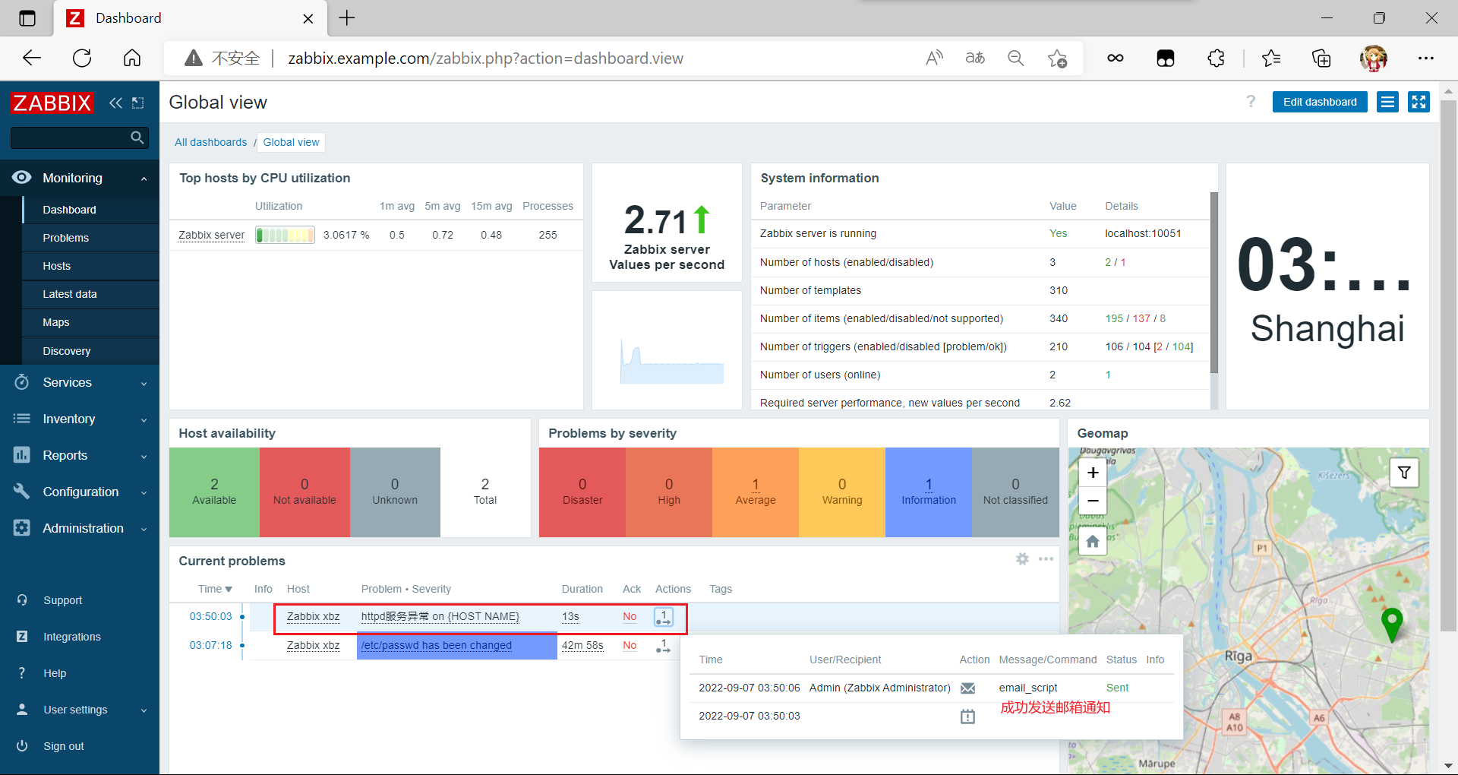Screen dimensions: 1458x775
Task: Click the search magnifier icon in sidebar
Action: [137, 138]
